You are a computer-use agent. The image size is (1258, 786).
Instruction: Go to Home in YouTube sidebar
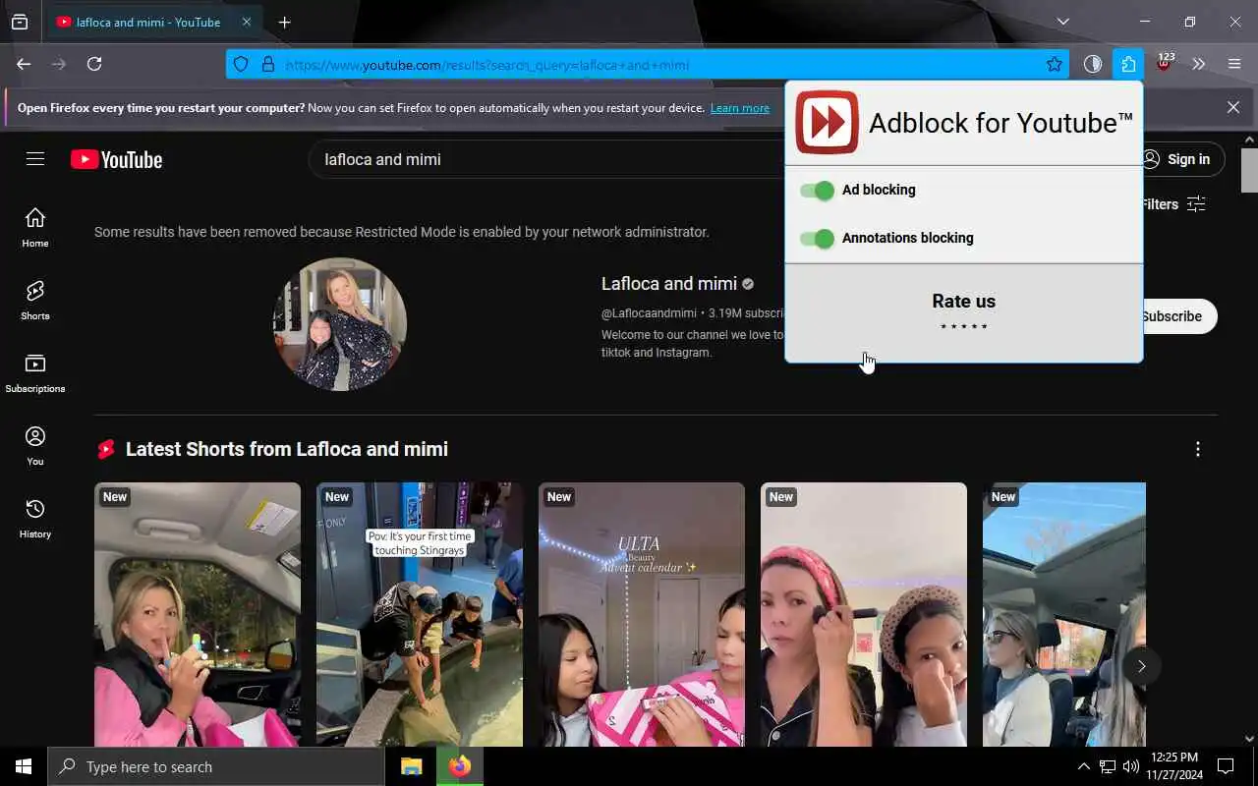(35, 228)
